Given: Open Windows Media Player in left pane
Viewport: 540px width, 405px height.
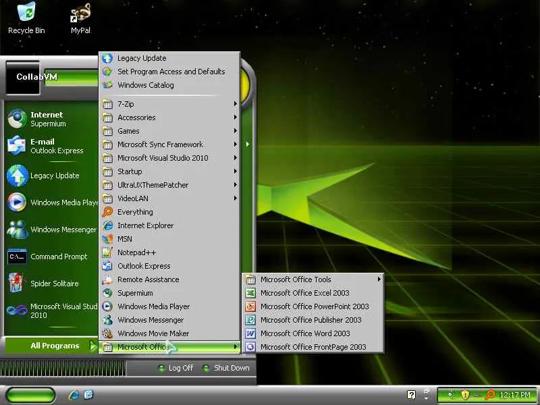Looking at the screenshot, I should (52, 202).
